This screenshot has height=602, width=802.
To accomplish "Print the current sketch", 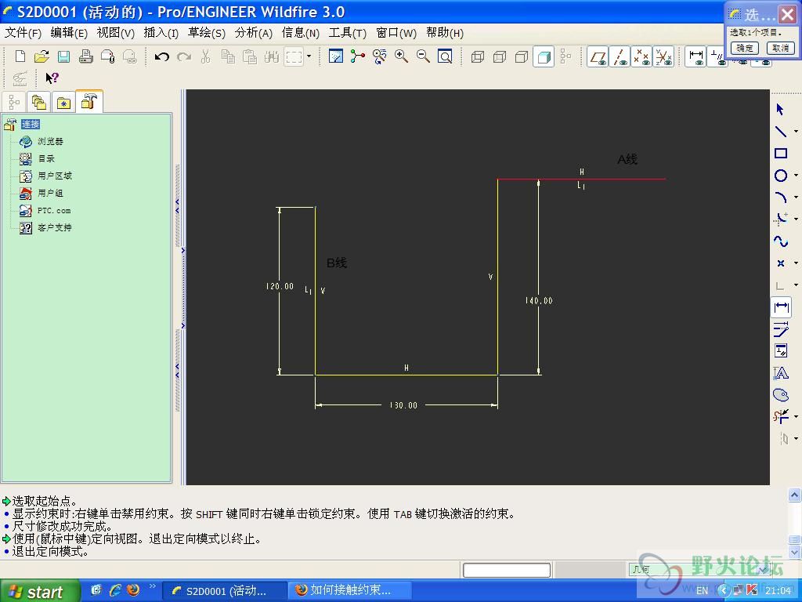I will click(86, 56).
